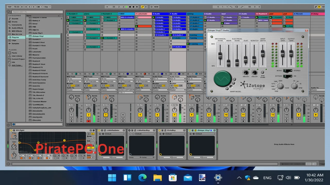The width and height of the screenshot is (330, 185).
Task: Open EQ Eight Stereo mode dropdown
Action: [91, 138]
